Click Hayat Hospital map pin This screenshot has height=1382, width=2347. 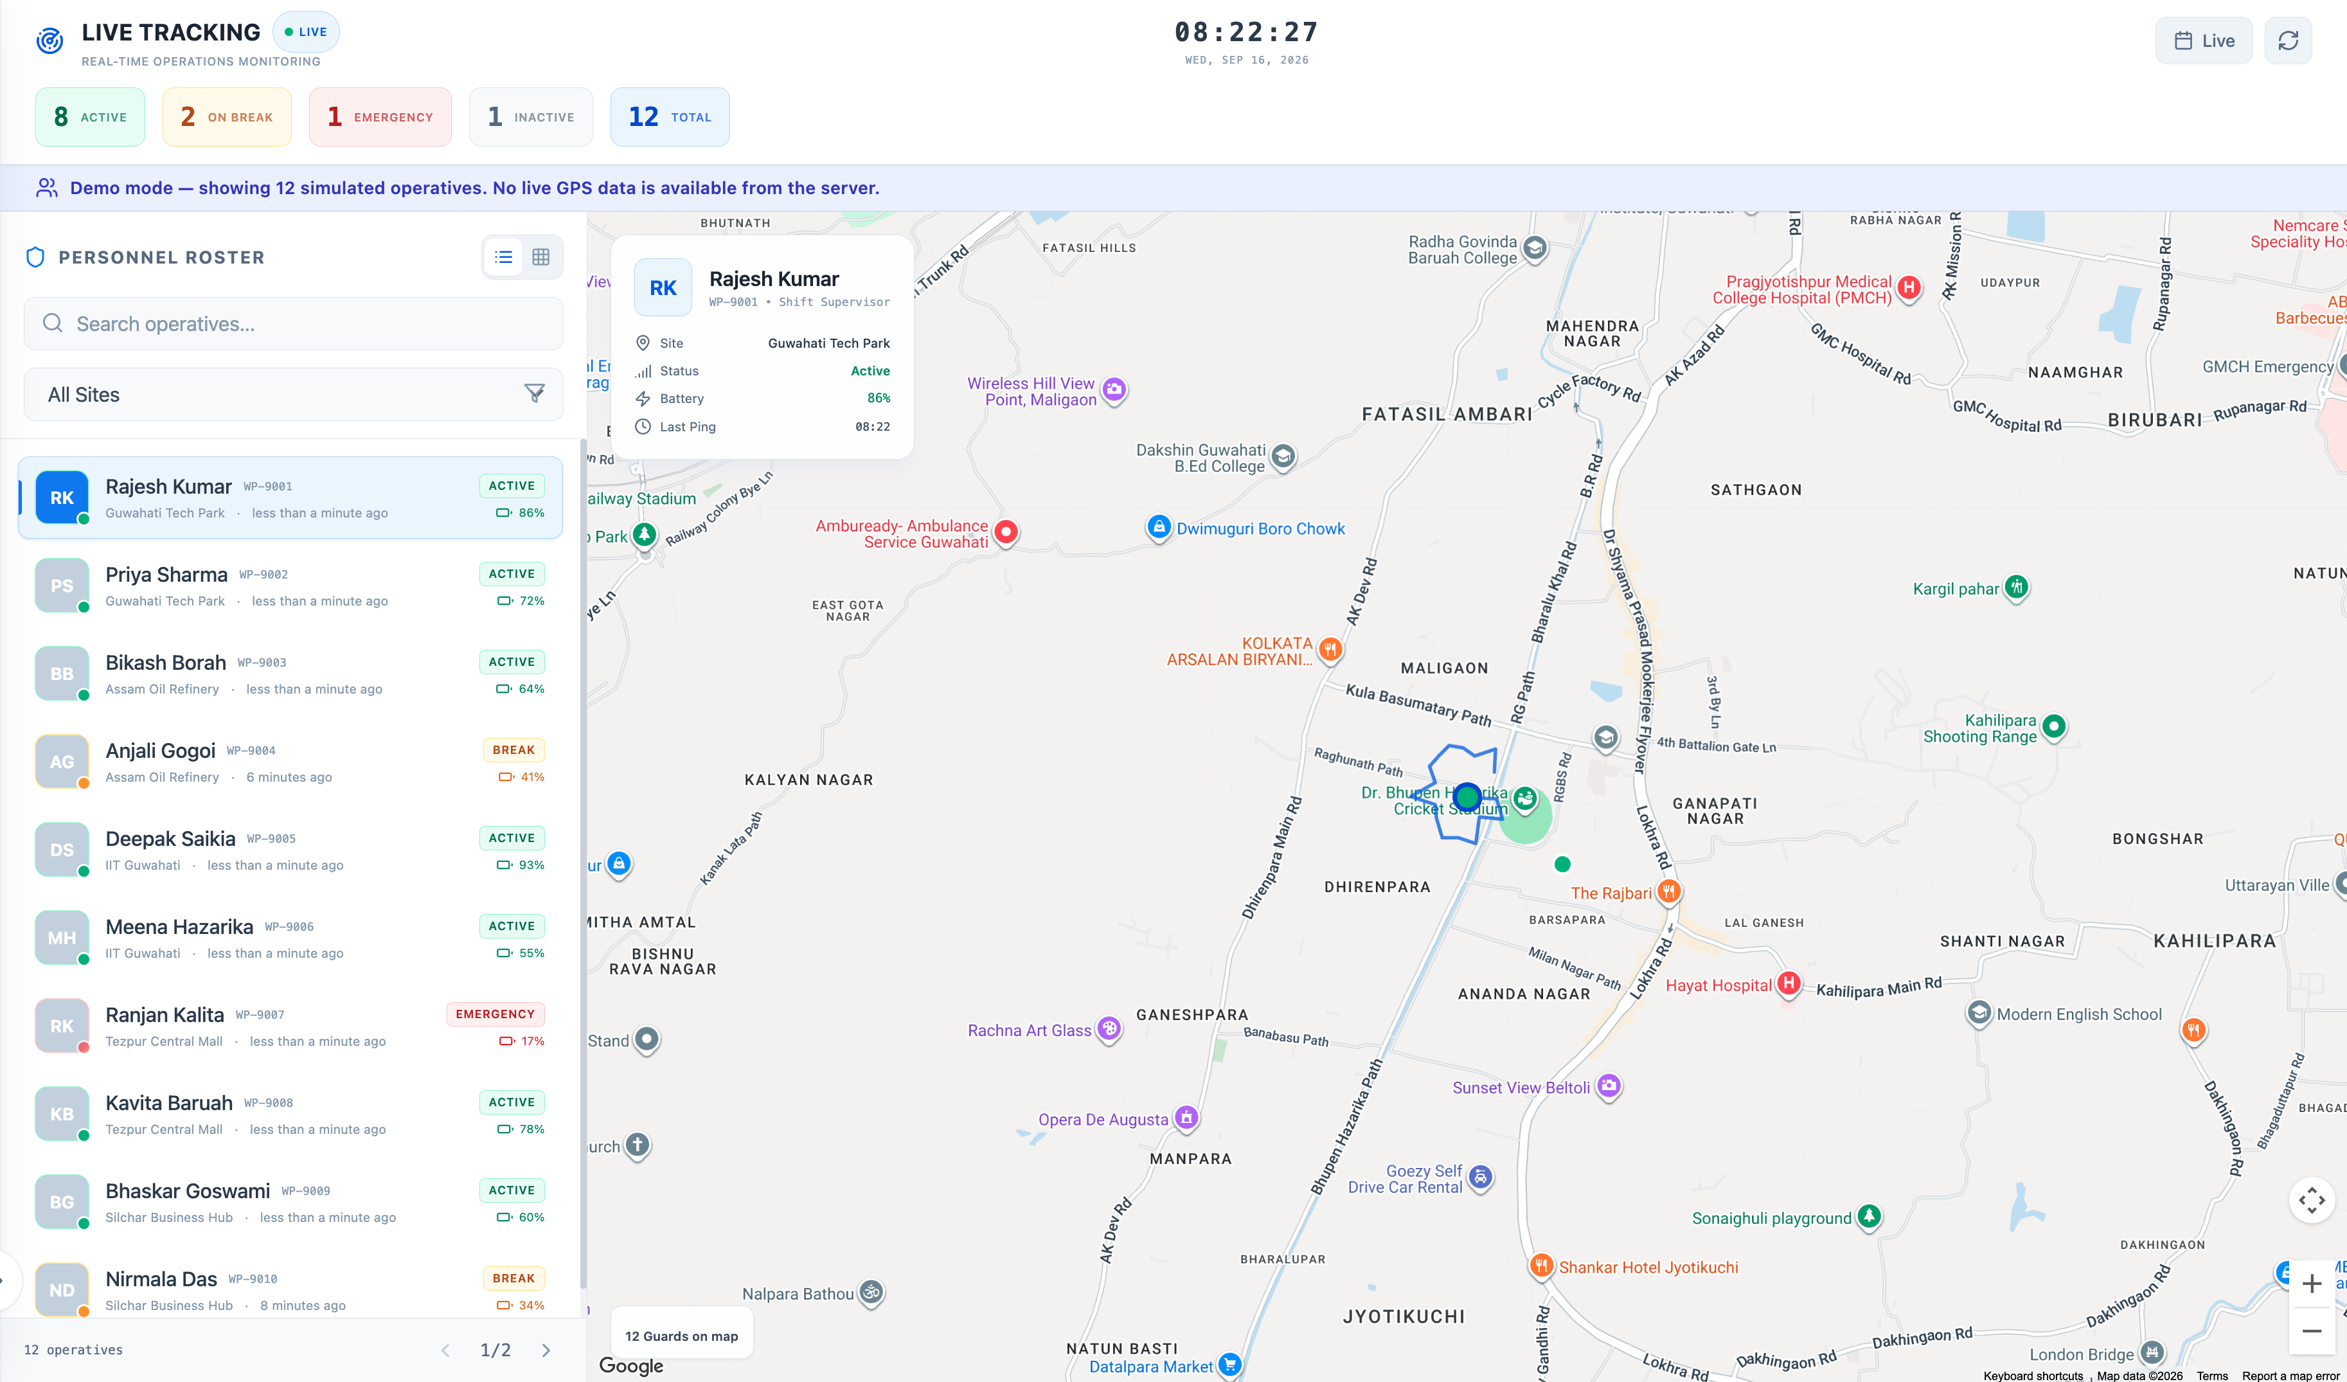coord(1788,983)
